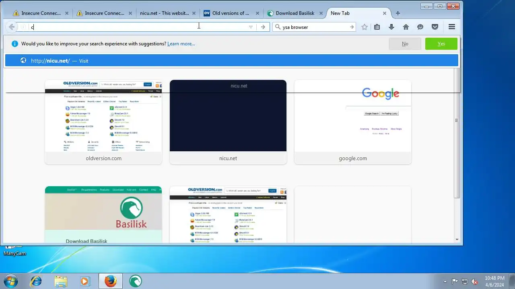Viewport: 515px width, 289px height.
Task: Open the Windows Start button
Action: pos(11,281)
